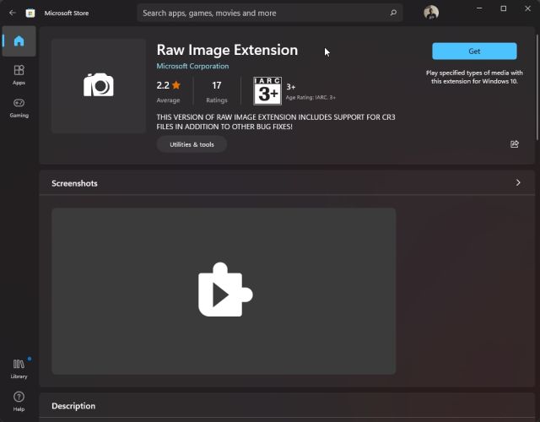Click the Screenshots heading
Screen dimensions: 540x422
tap(74, 183)
